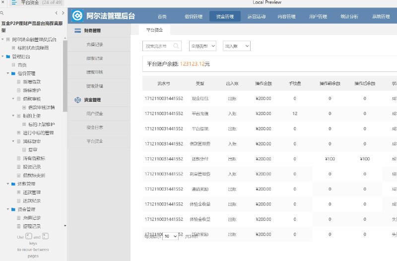Open 系统管理 in top navigation
Image resolution: width=397 pixels, height=261 pixels.
coord(381,16)
